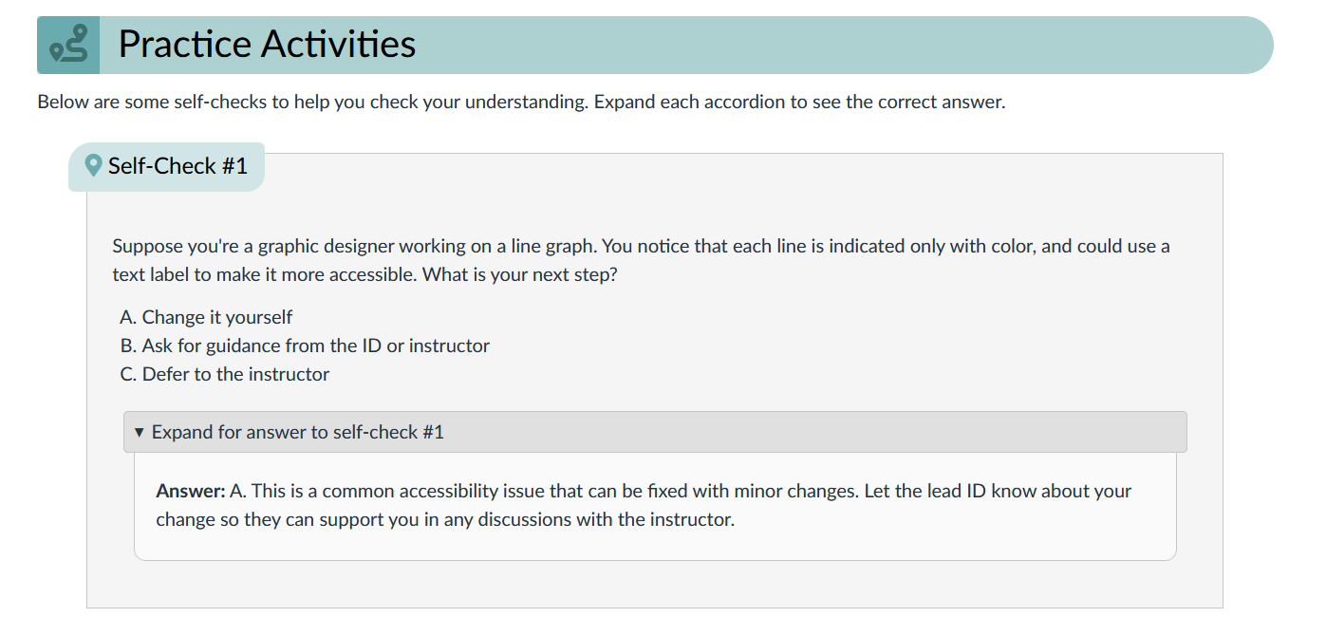This screenshot has height=617, width=1326.
Task: Select the location pin icon on Self-Check #1
Action: 92,165
